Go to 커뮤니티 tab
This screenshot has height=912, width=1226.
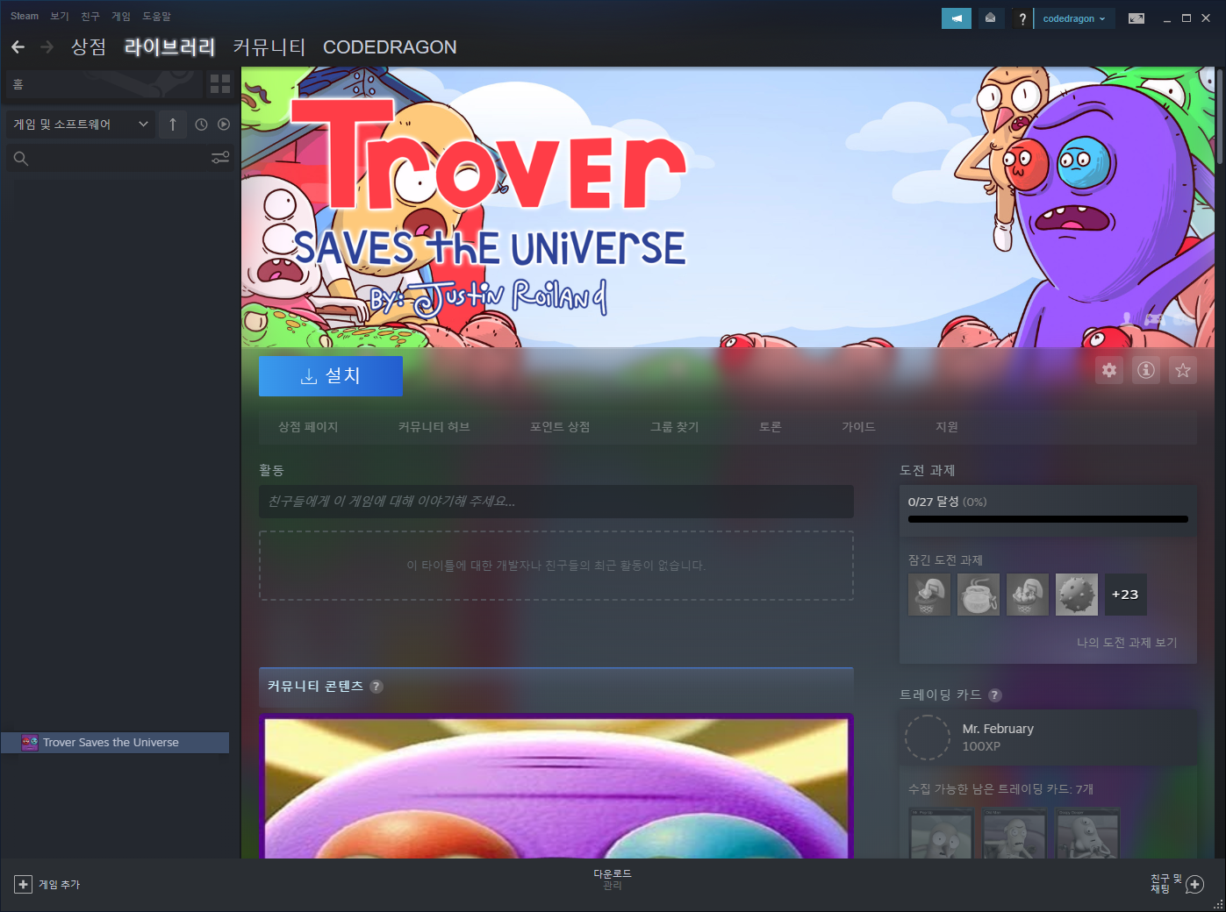click(x=269, y=47)
